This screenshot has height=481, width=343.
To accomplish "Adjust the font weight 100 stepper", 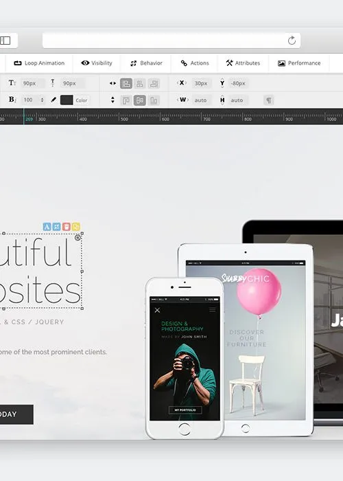I will pyautogui.click(x=42, y=100).
